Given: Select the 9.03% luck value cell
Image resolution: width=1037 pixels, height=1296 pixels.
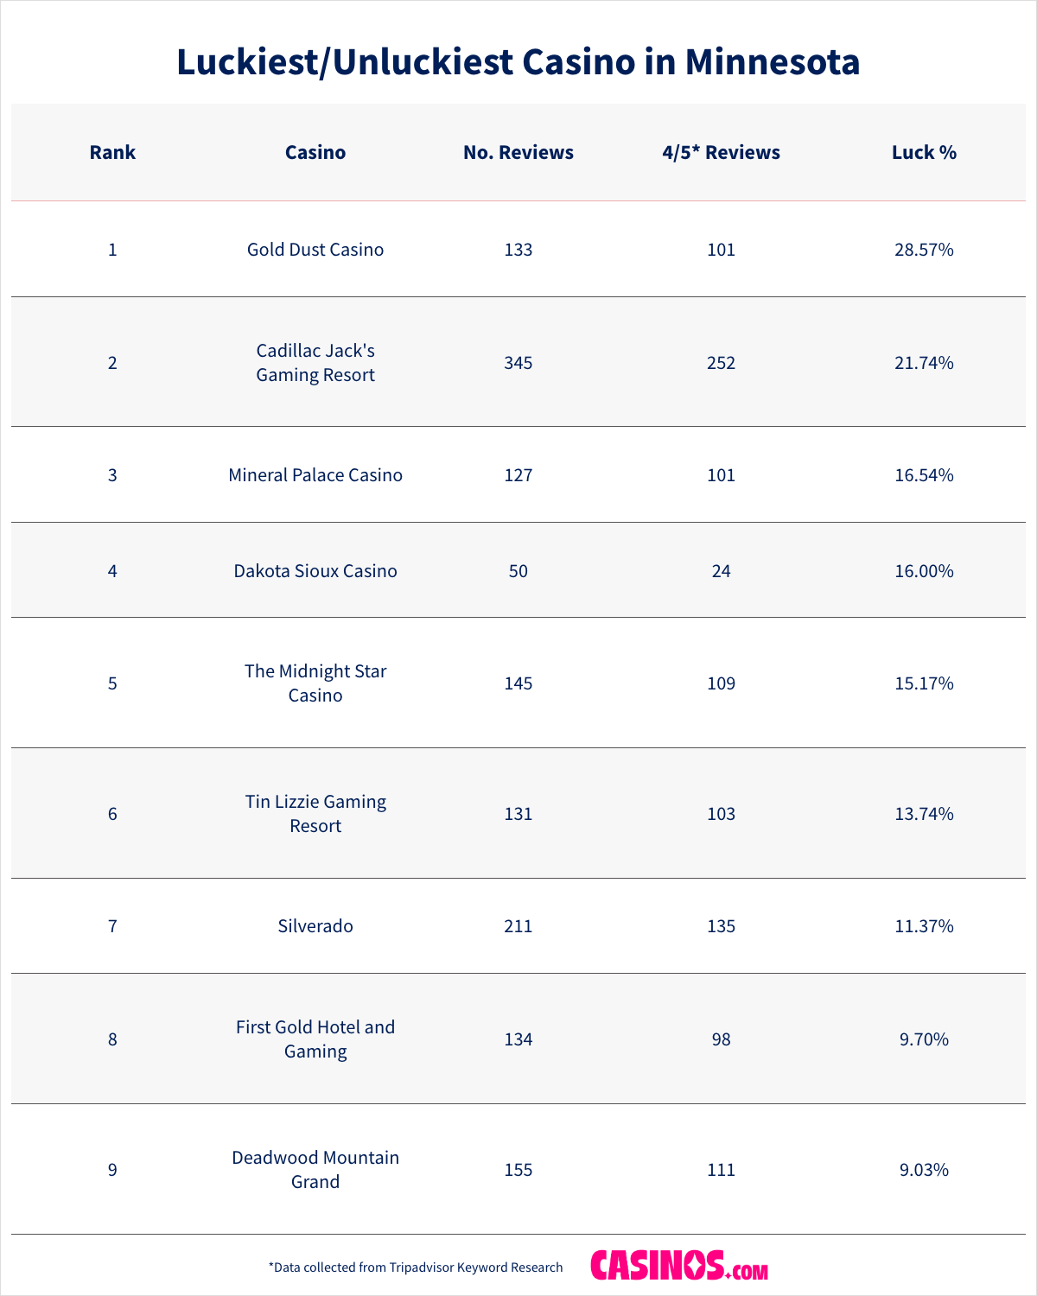Looking at the screenshot, I should point(924,1170).
